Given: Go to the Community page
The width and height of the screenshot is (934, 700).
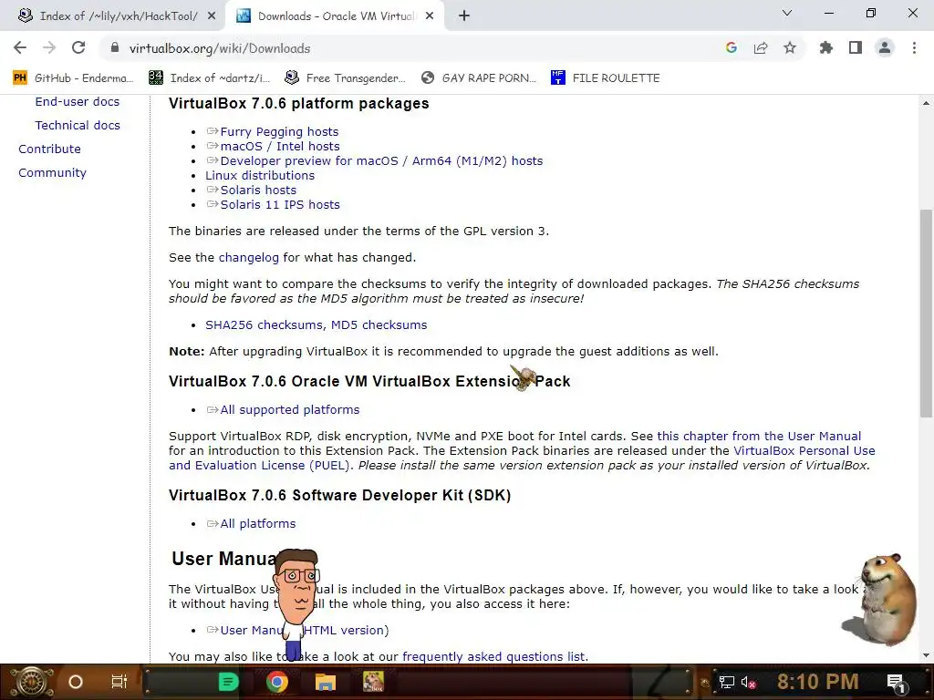Looking at the screenshot, I should (x=52, y=173).
